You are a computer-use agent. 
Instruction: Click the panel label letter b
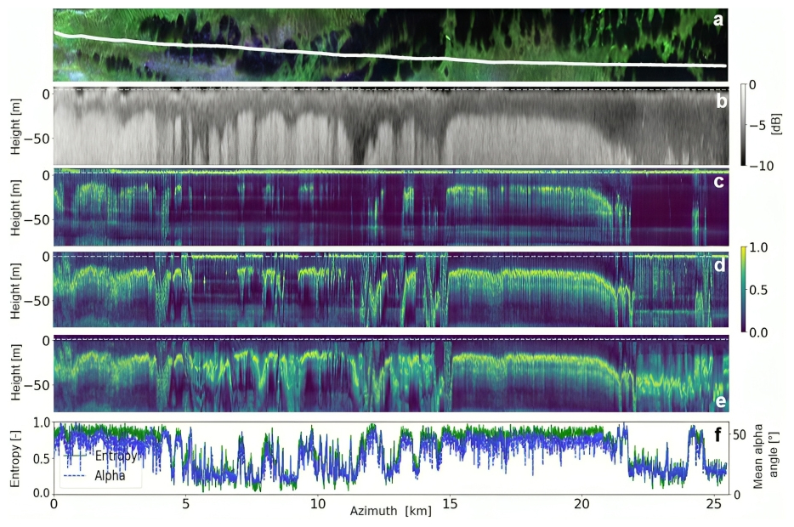tap(719, 103)
